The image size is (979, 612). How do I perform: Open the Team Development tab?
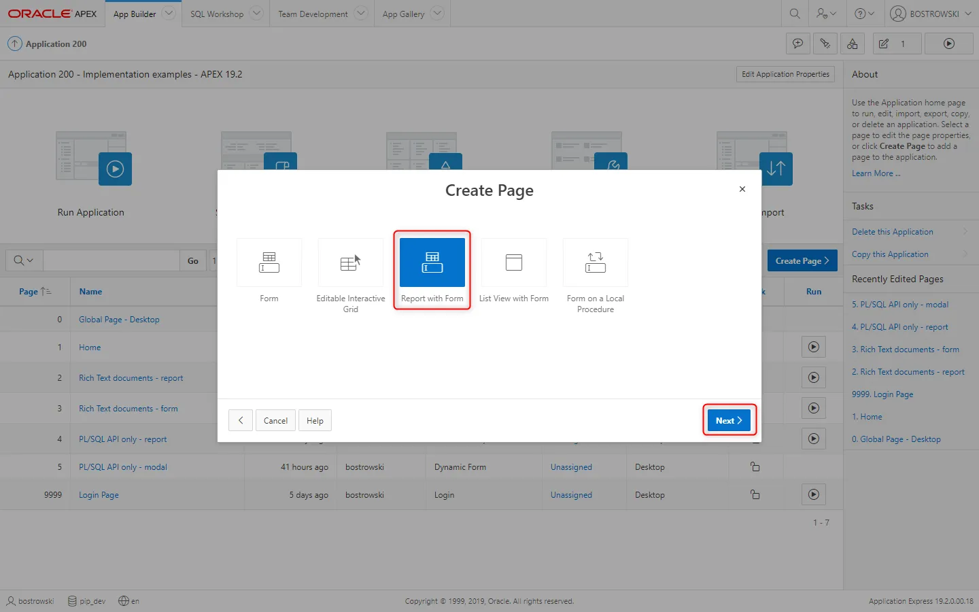pyautogui.click(x=313, y=14)
